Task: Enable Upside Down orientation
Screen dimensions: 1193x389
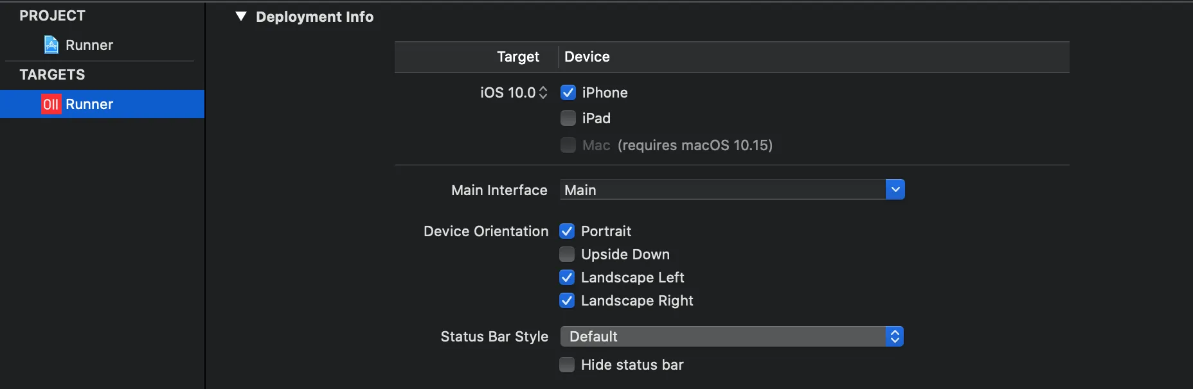Action: (x=567, y=254)
